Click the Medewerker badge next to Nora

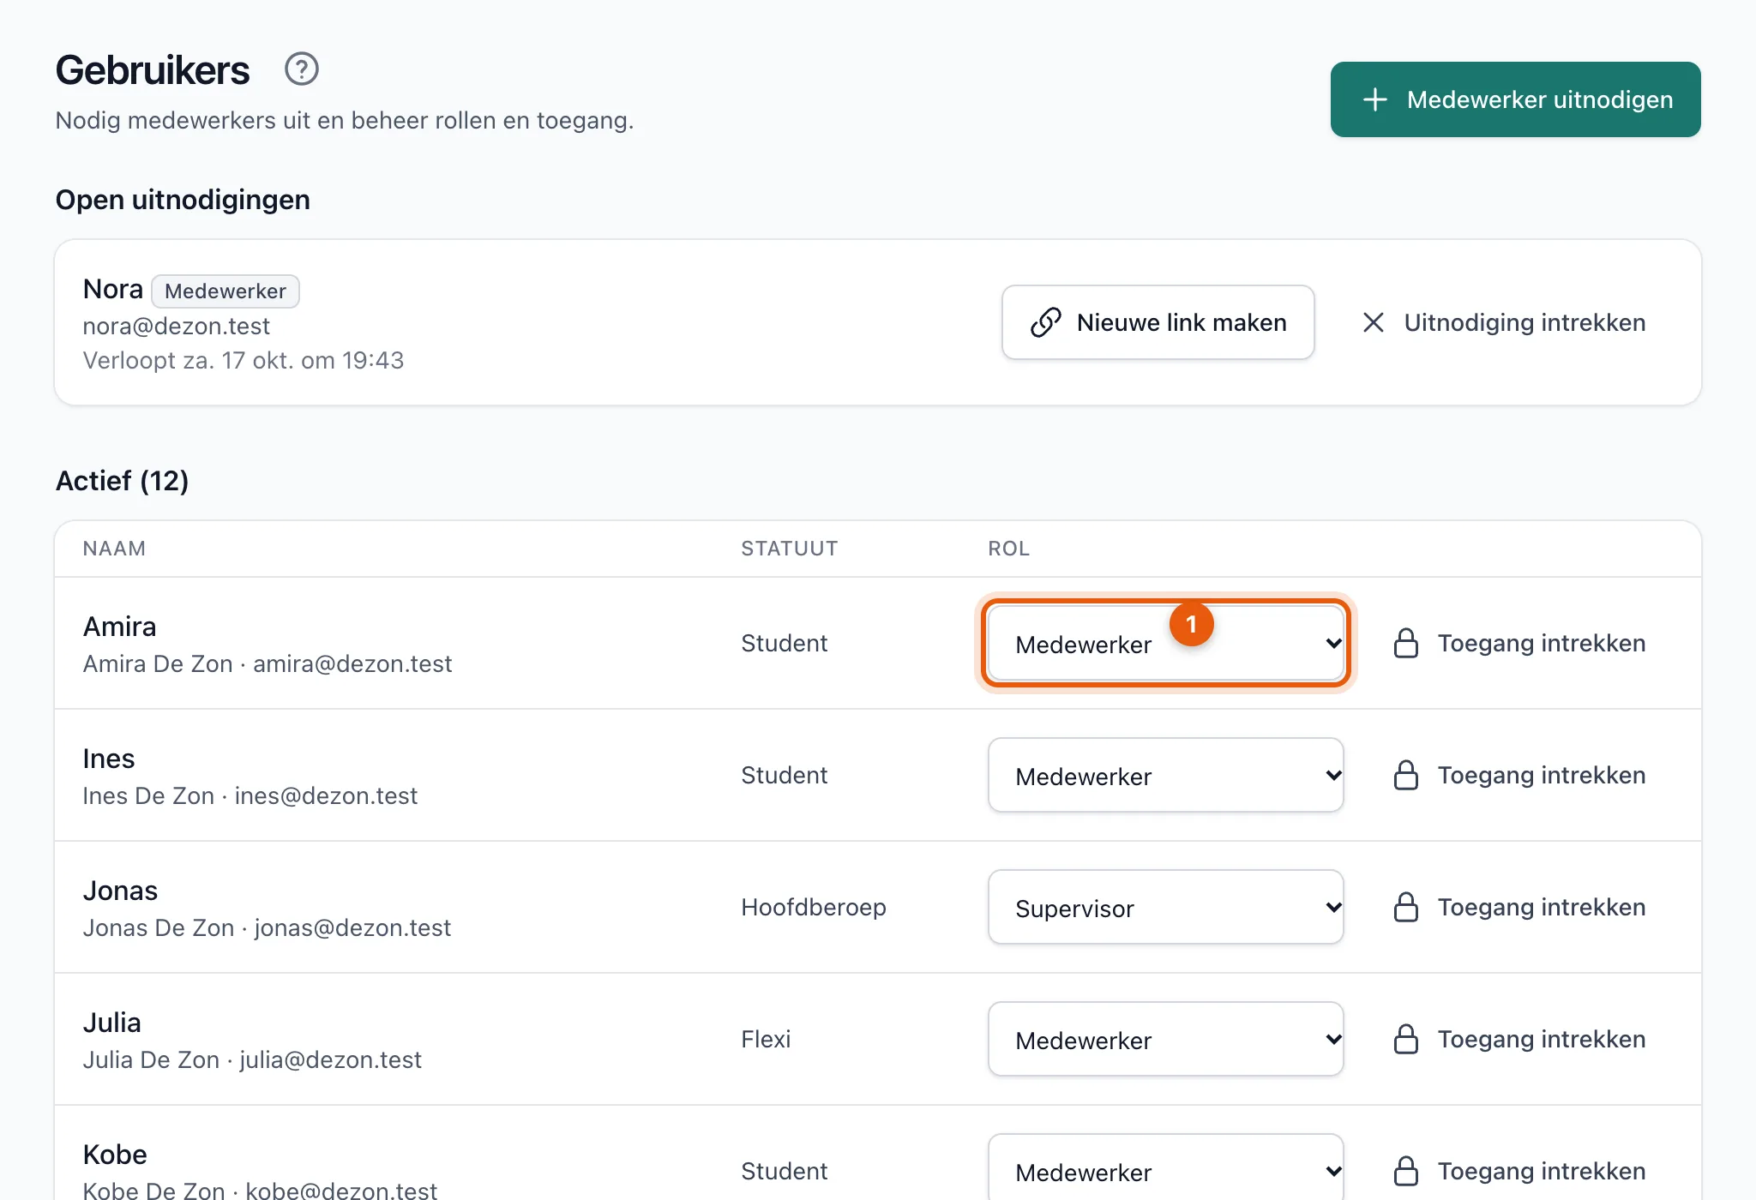226,291
